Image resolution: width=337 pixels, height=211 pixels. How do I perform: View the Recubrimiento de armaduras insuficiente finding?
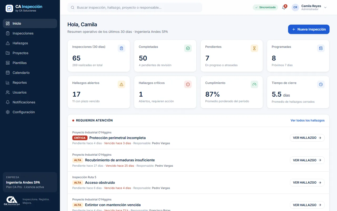coord(307,160)
